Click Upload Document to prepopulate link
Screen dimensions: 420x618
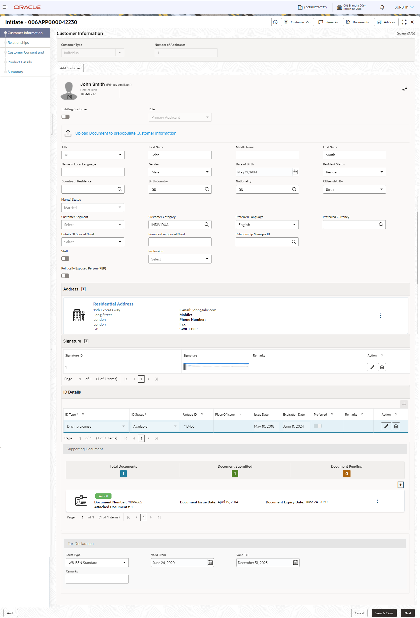tap(126, 133)
